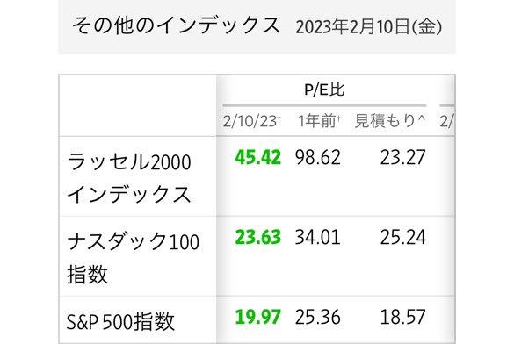The image size is (514, 344).
Task: Click the Russell year-ago value 98.62
Action: pyautogui.click(x=318, y=157)
